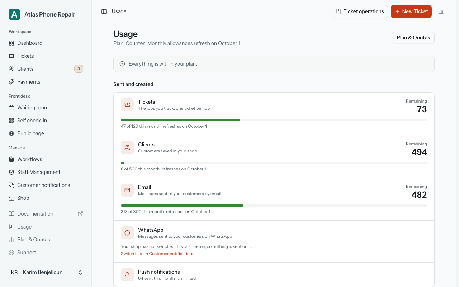This screenshot has width=459, height=287.
Task: Open Documentation link in sidebar
Action: pos(46,214)
